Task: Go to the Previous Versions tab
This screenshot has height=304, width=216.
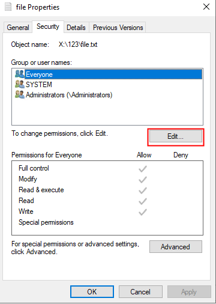Action: (x=118, y=28)
